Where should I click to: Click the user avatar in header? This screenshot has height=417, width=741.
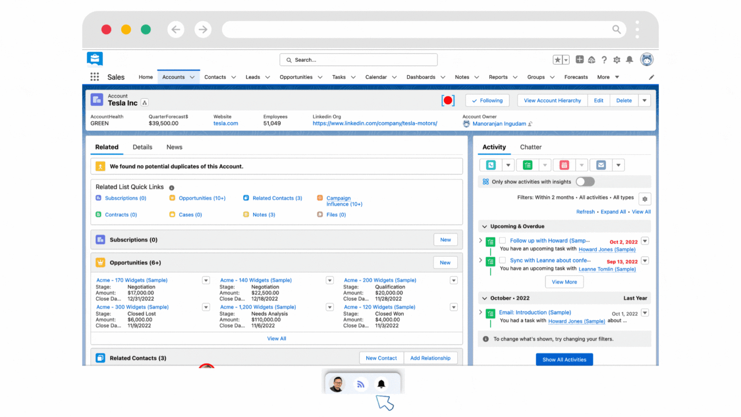click(x=647, y=59)
